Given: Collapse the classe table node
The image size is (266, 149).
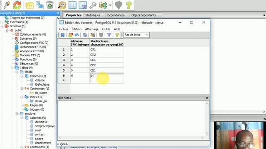Looking at the screenshot, I should (x=17, y=72).
